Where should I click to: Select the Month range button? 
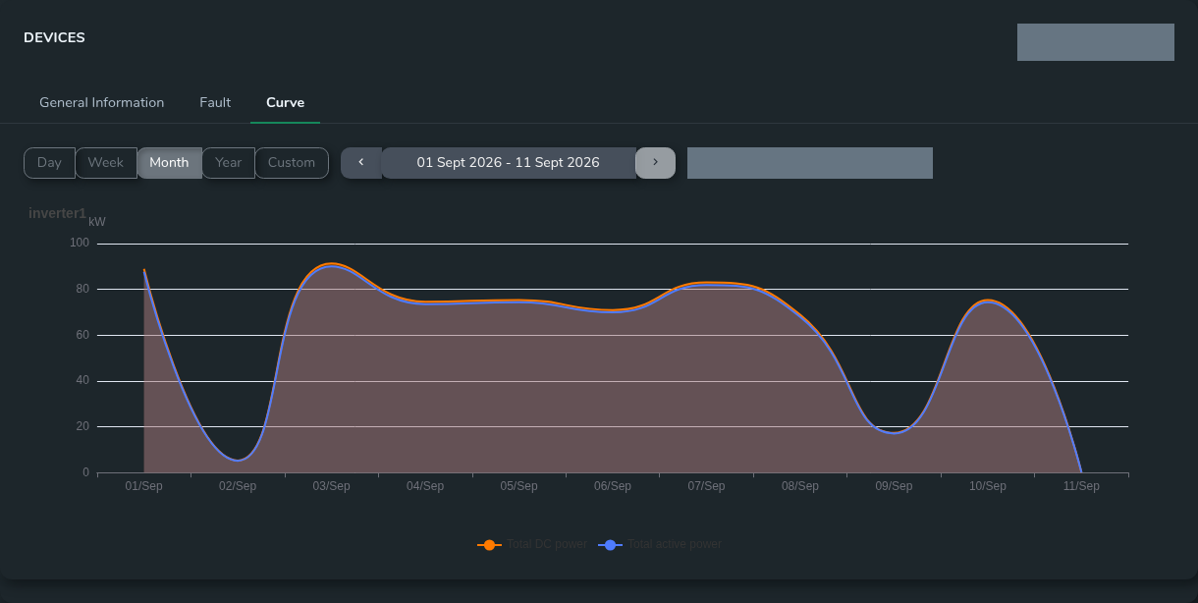169,163
